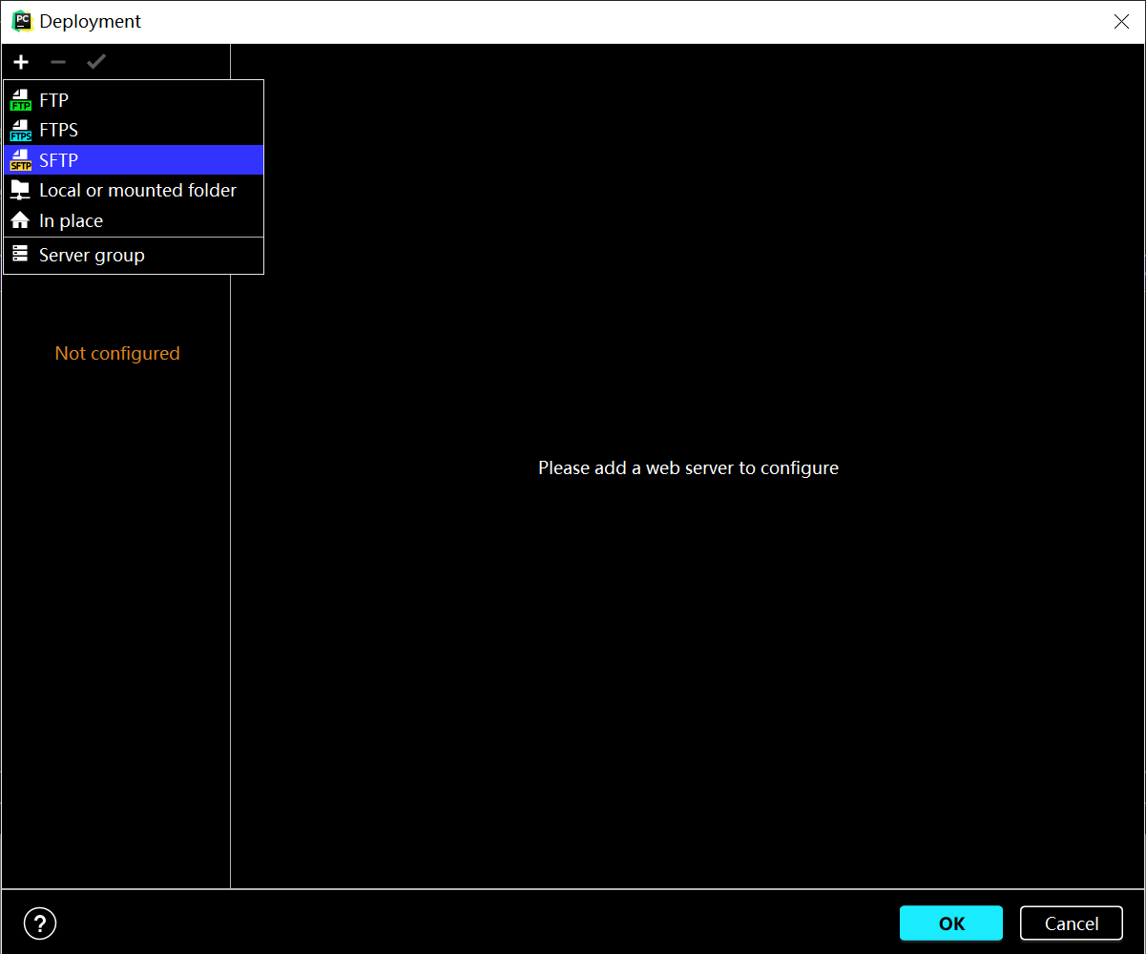Click the checkmark Use as Default icon
The width and height of the screenshot is (1146, 954).
click(95, 62)
